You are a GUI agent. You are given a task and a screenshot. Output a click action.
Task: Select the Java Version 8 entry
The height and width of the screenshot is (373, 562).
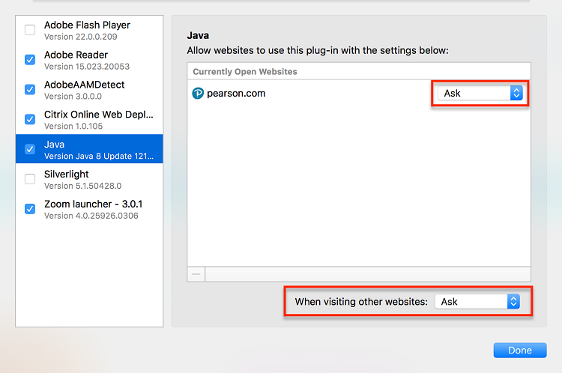point(97,150)
